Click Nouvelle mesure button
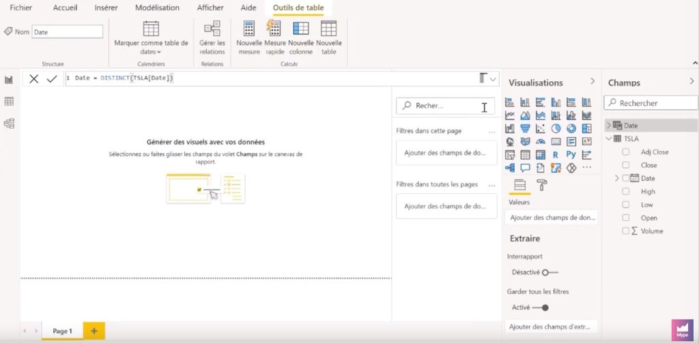The width and height of the screenshot is (699, 344). click(248, 38)
